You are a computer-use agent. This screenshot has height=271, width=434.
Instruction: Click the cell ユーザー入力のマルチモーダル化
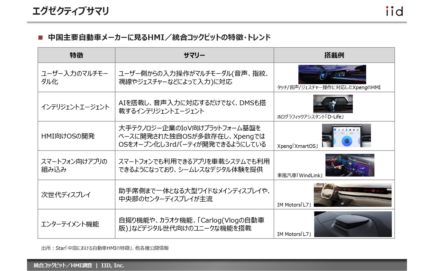(x=77, y=77)
